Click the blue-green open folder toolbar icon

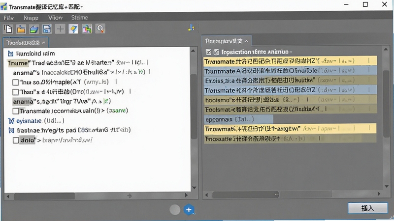34,29
